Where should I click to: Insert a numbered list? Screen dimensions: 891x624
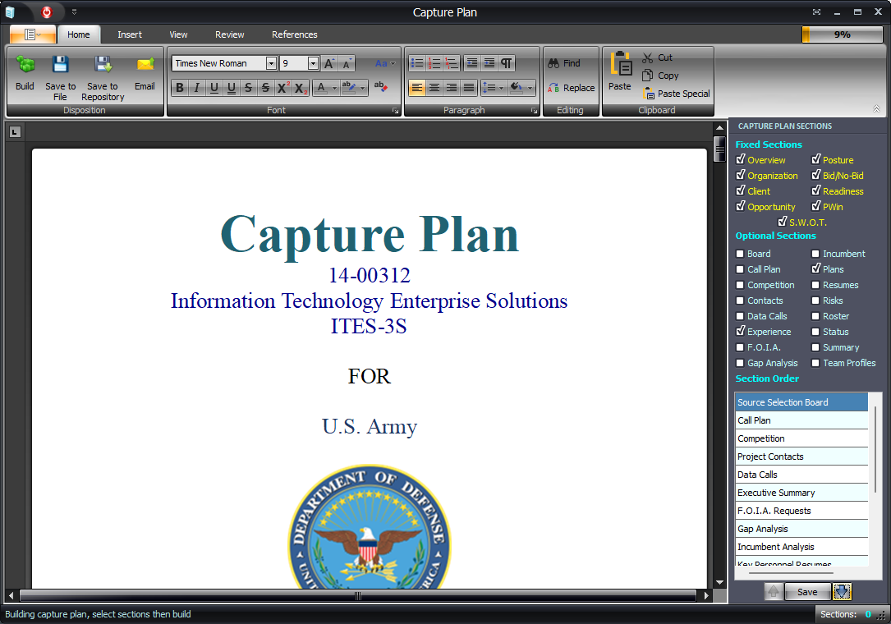coord(434,63)
